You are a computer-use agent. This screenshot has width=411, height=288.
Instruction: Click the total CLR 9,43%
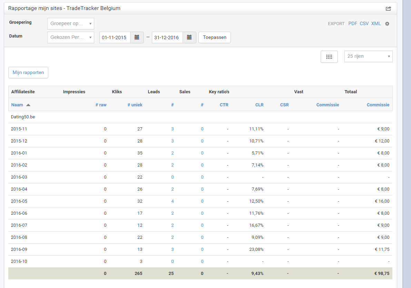point(257,273)
